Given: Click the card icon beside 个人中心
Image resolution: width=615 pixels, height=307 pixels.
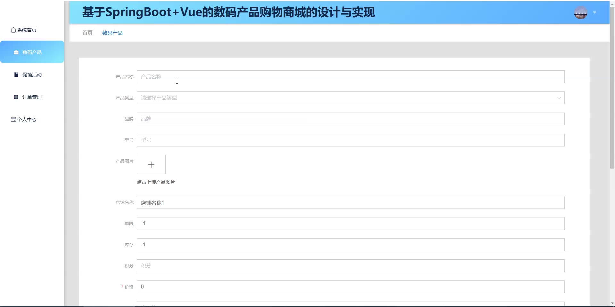Looking at the screenshot, I should (x=13, y=119).
